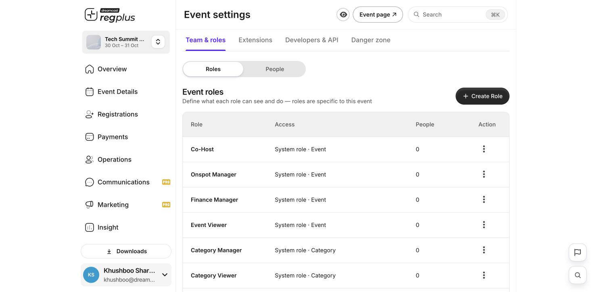Switch to the Roles segment

[x=213, y=69]
